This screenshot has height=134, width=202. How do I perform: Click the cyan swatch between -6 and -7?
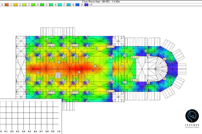point(60,5)
